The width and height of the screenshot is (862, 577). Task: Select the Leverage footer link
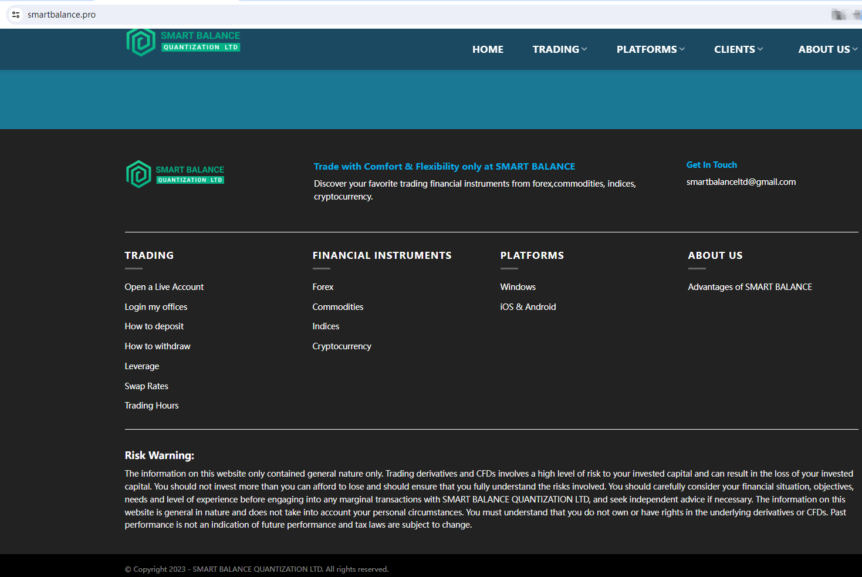point(142,366)
